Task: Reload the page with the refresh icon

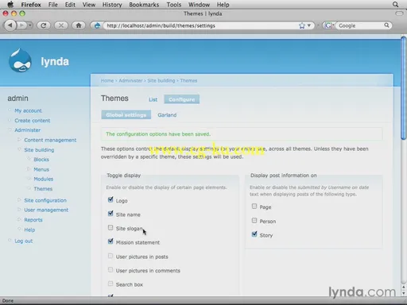Action: pyautogui.click(x=44, y=25)
